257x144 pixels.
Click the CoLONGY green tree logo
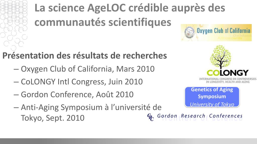pos(221,57)
